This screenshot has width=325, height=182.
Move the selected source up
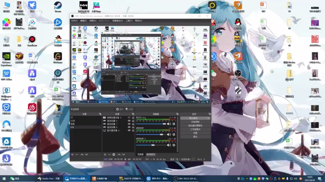[119, 154]
